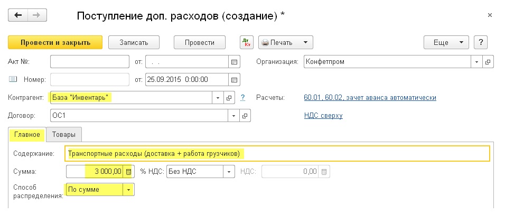Close the form with the × button

[x=490, y=15]
